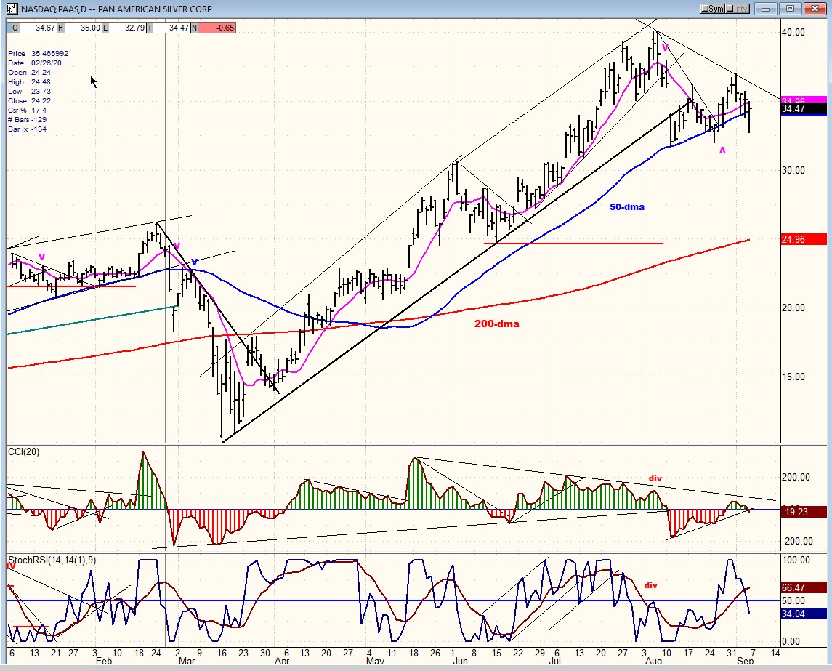The width and height of the screenshot is (832, 671).
Task: Click the 200.00 CCI axis label
Action: point(796,477)
